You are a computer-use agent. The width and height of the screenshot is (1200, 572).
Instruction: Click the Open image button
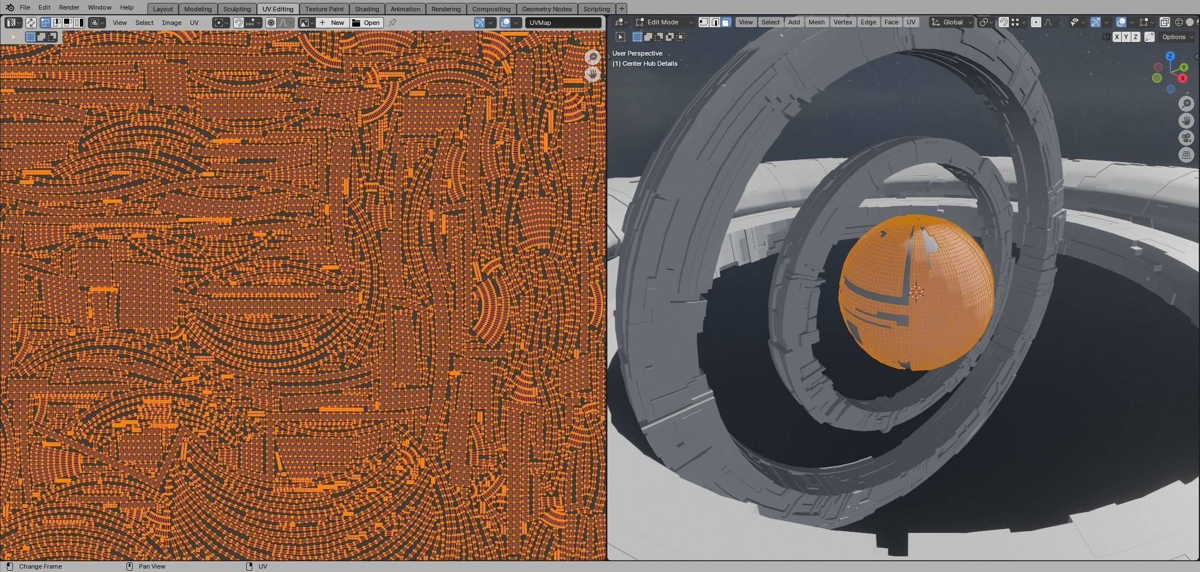coord(366,23)
